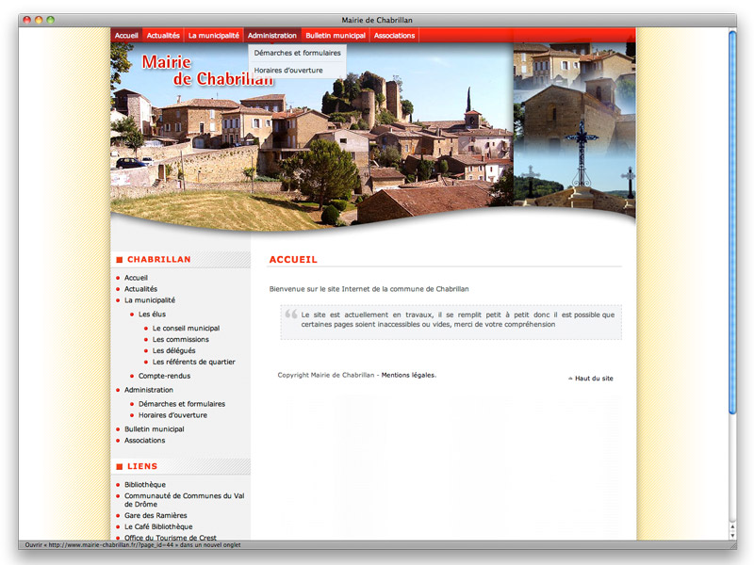Click the welcome text Bienvenue sur le site Internet

[x=369, y=289]
